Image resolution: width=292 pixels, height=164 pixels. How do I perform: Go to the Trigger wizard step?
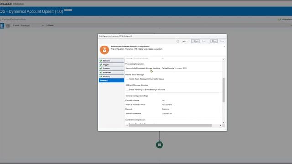tap(111, 65)
